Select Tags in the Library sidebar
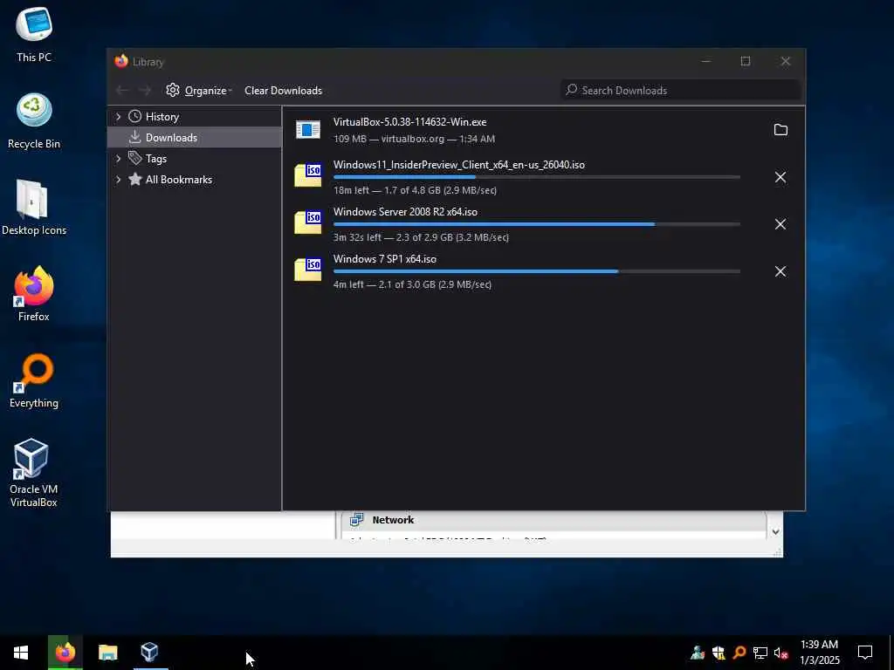The image size is (894, 670). tap(195, 158)
